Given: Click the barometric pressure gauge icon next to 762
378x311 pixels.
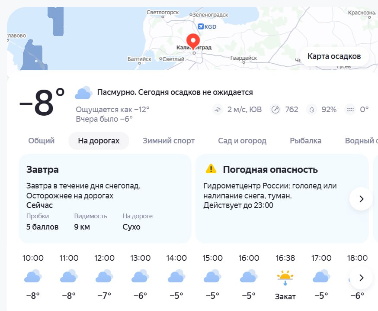Looking at the screenshot, I should point(275,110).
